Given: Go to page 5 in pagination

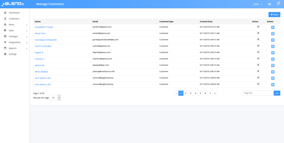Looking at the screenshot, I should pyautogui.click(x=200, y=93).
